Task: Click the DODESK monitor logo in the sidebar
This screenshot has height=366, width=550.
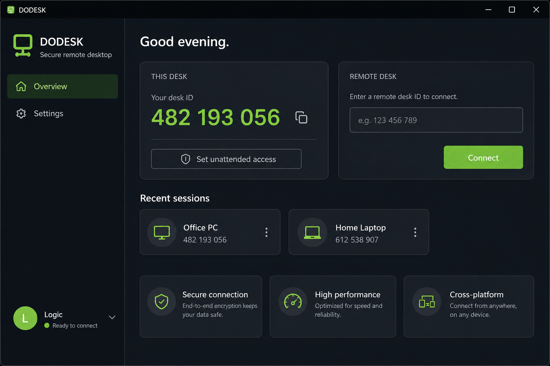Action: 23,45
